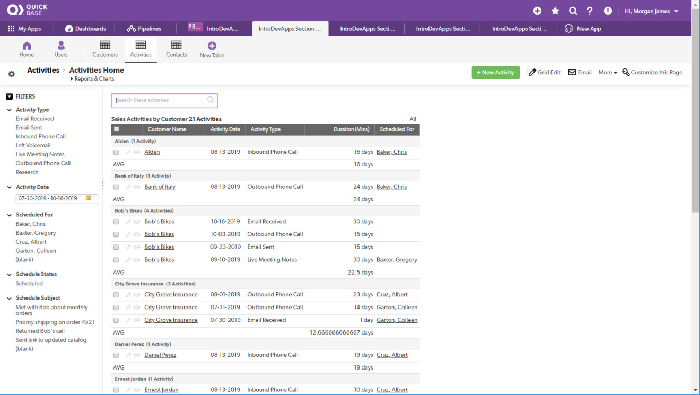Screen dimensions: 700x395
Task: Switch to the Pipelines tab
Action: point(144,29)
